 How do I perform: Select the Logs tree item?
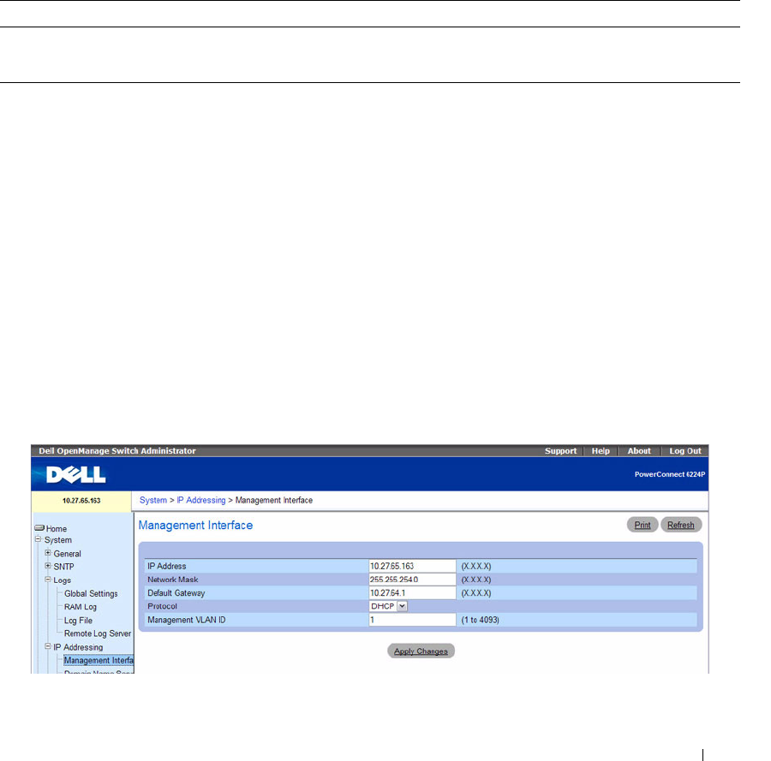[62, 580]
